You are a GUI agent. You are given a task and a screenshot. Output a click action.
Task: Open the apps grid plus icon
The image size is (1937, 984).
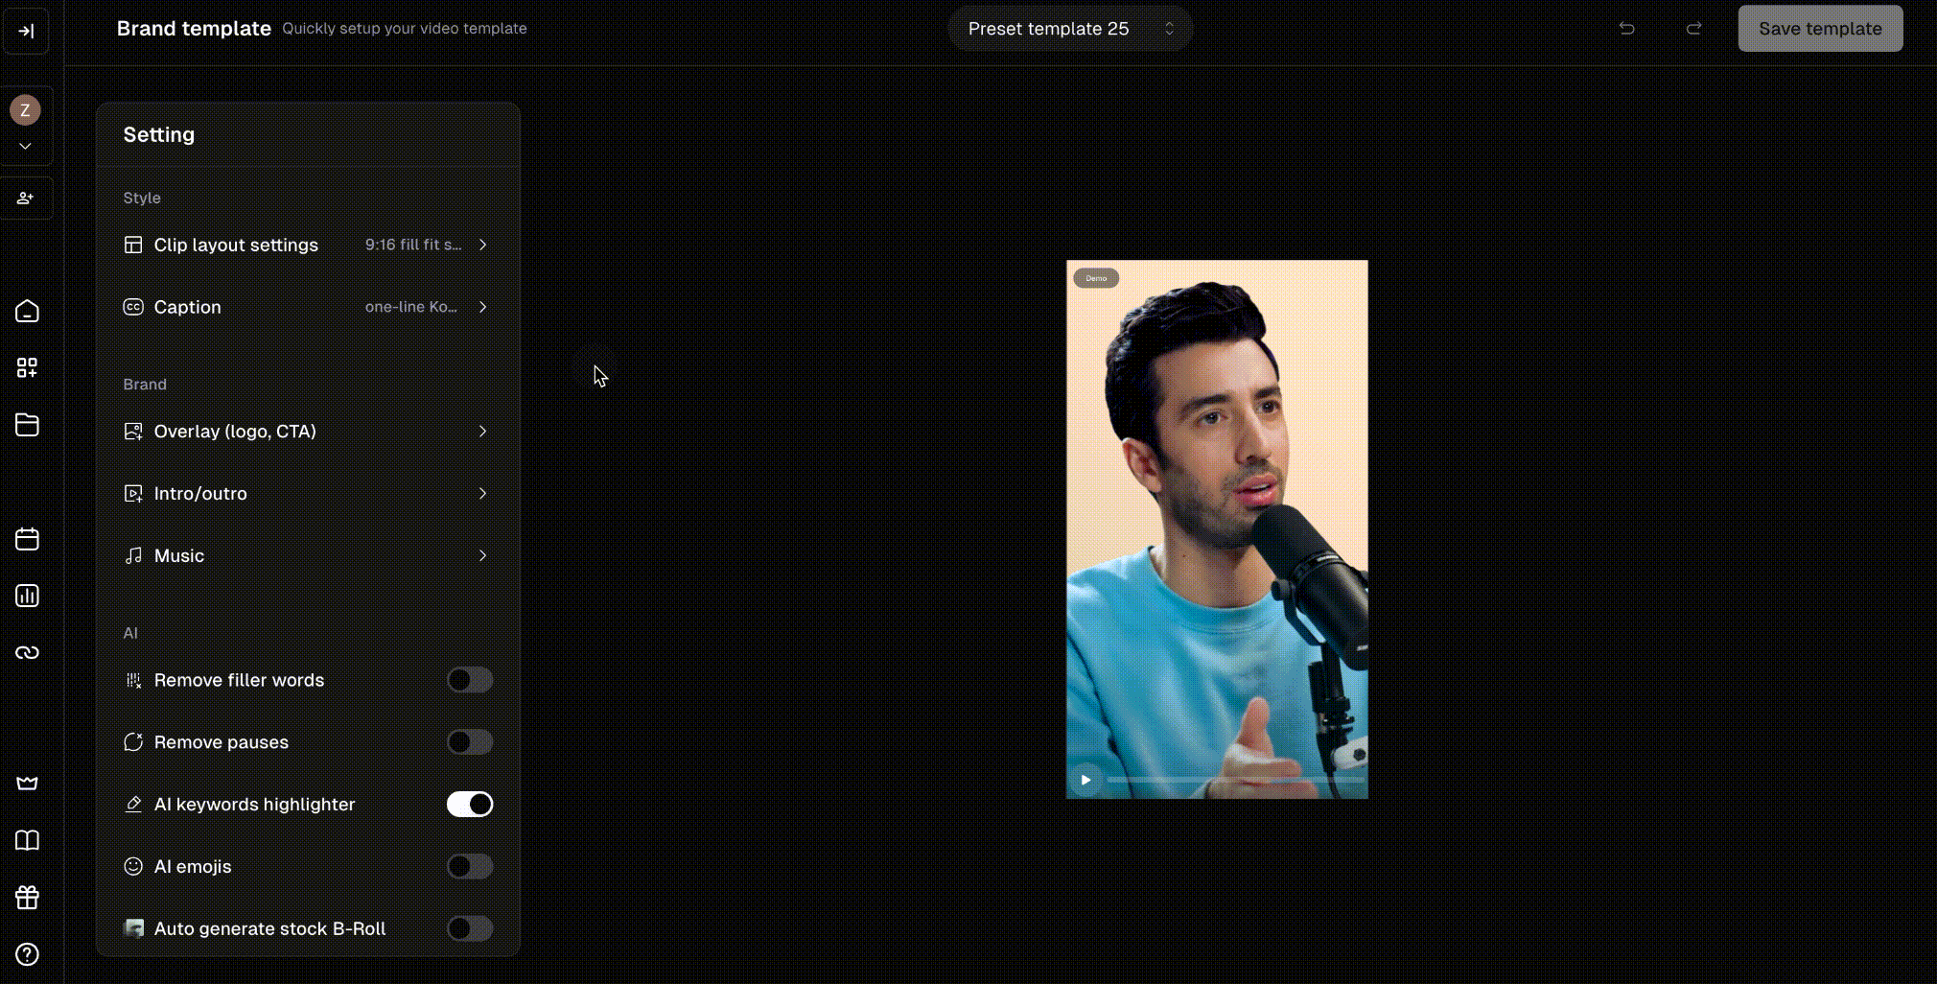27,367
